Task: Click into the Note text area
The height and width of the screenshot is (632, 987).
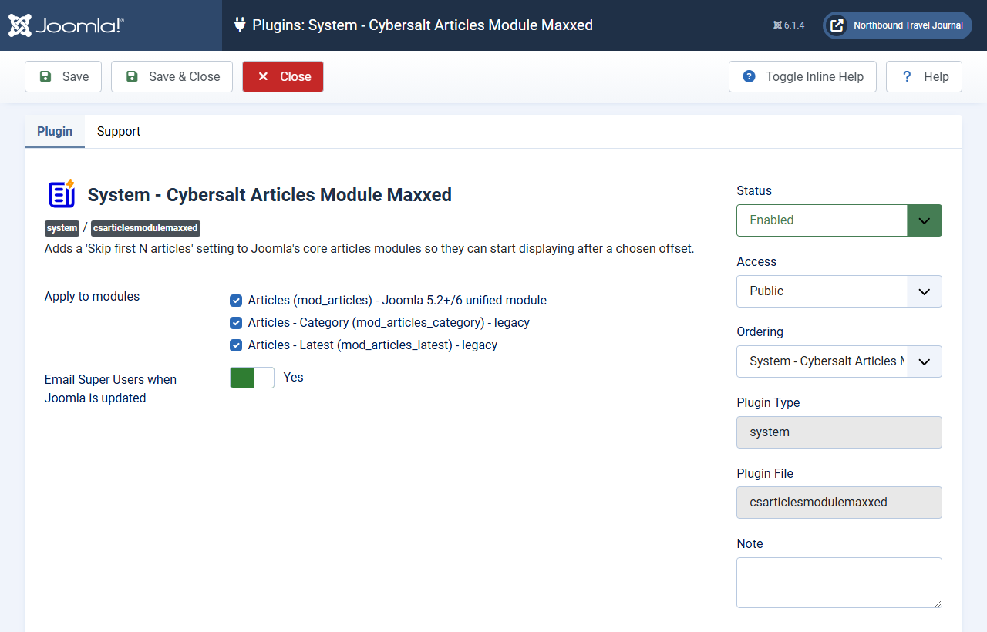Action: click(839, 583)
